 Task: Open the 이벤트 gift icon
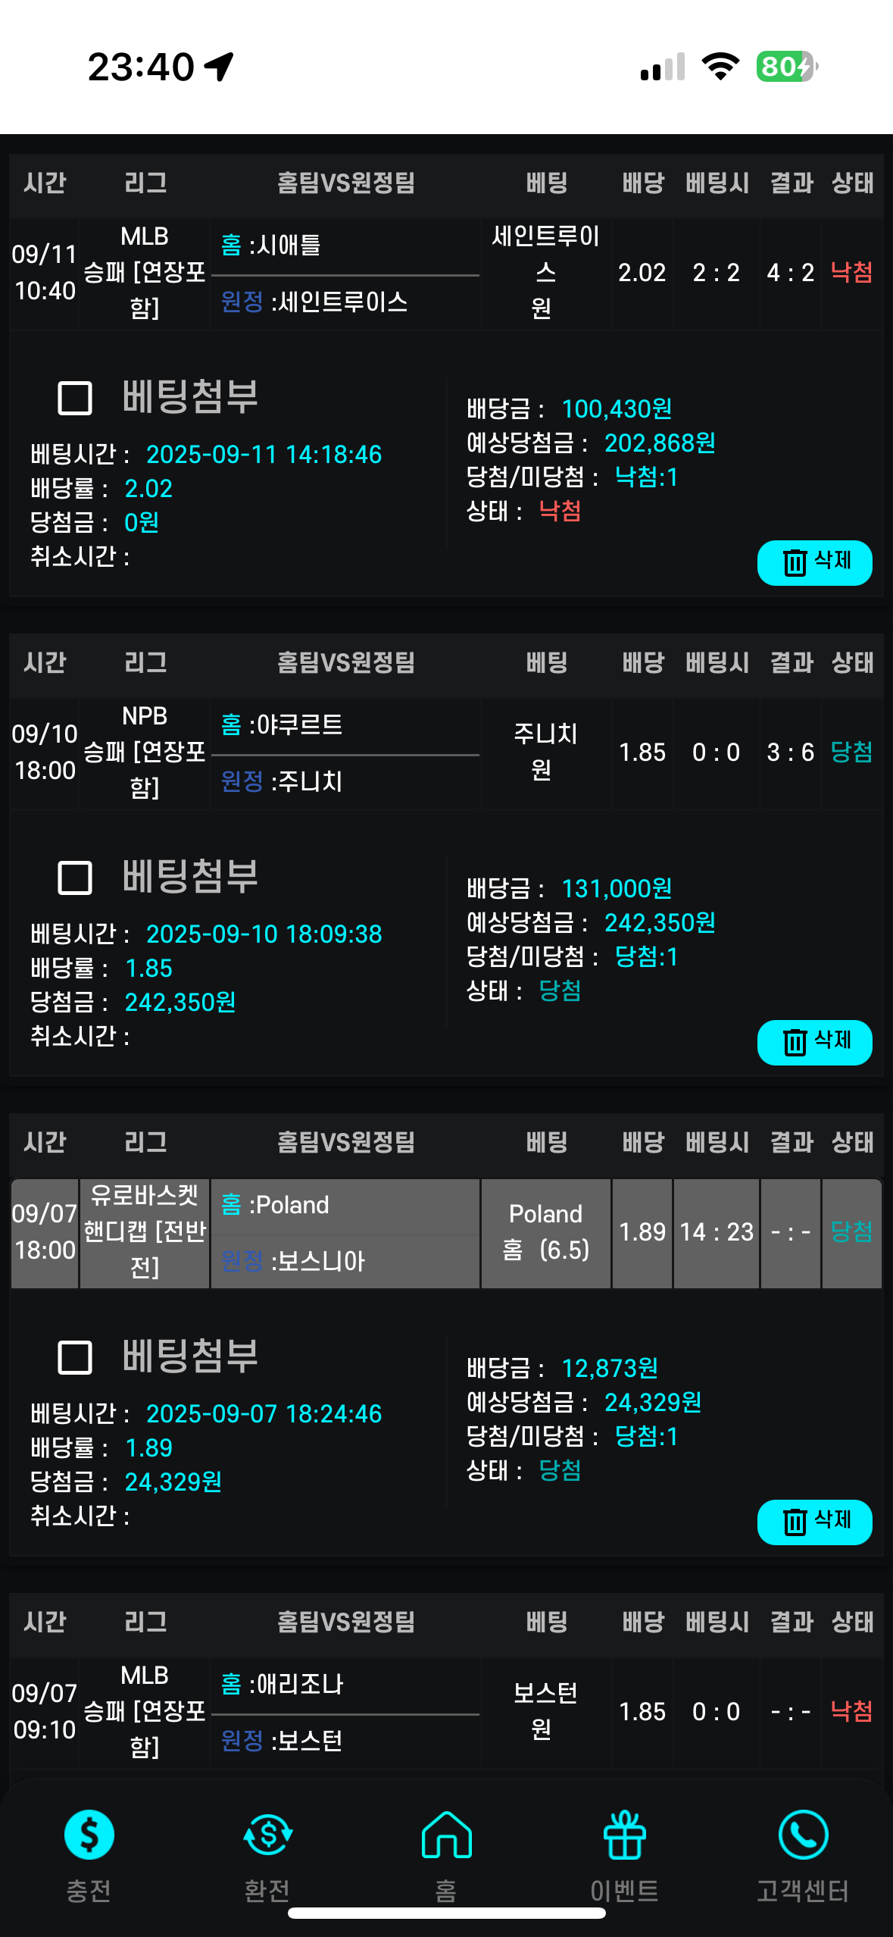tap(625, 1835)
